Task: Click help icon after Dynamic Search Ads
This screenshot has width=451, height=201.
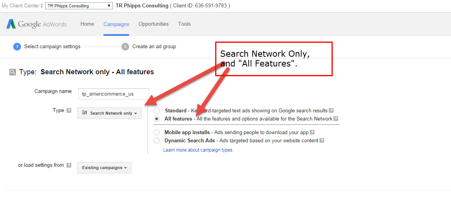Action: [x=322, y=141]
